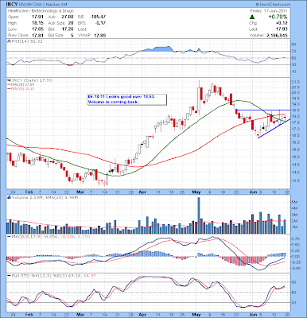Click the "INCY (Daily) 17.93" legend text
The height and width of the screenshot is (318, 307).
tap(31, 80)
